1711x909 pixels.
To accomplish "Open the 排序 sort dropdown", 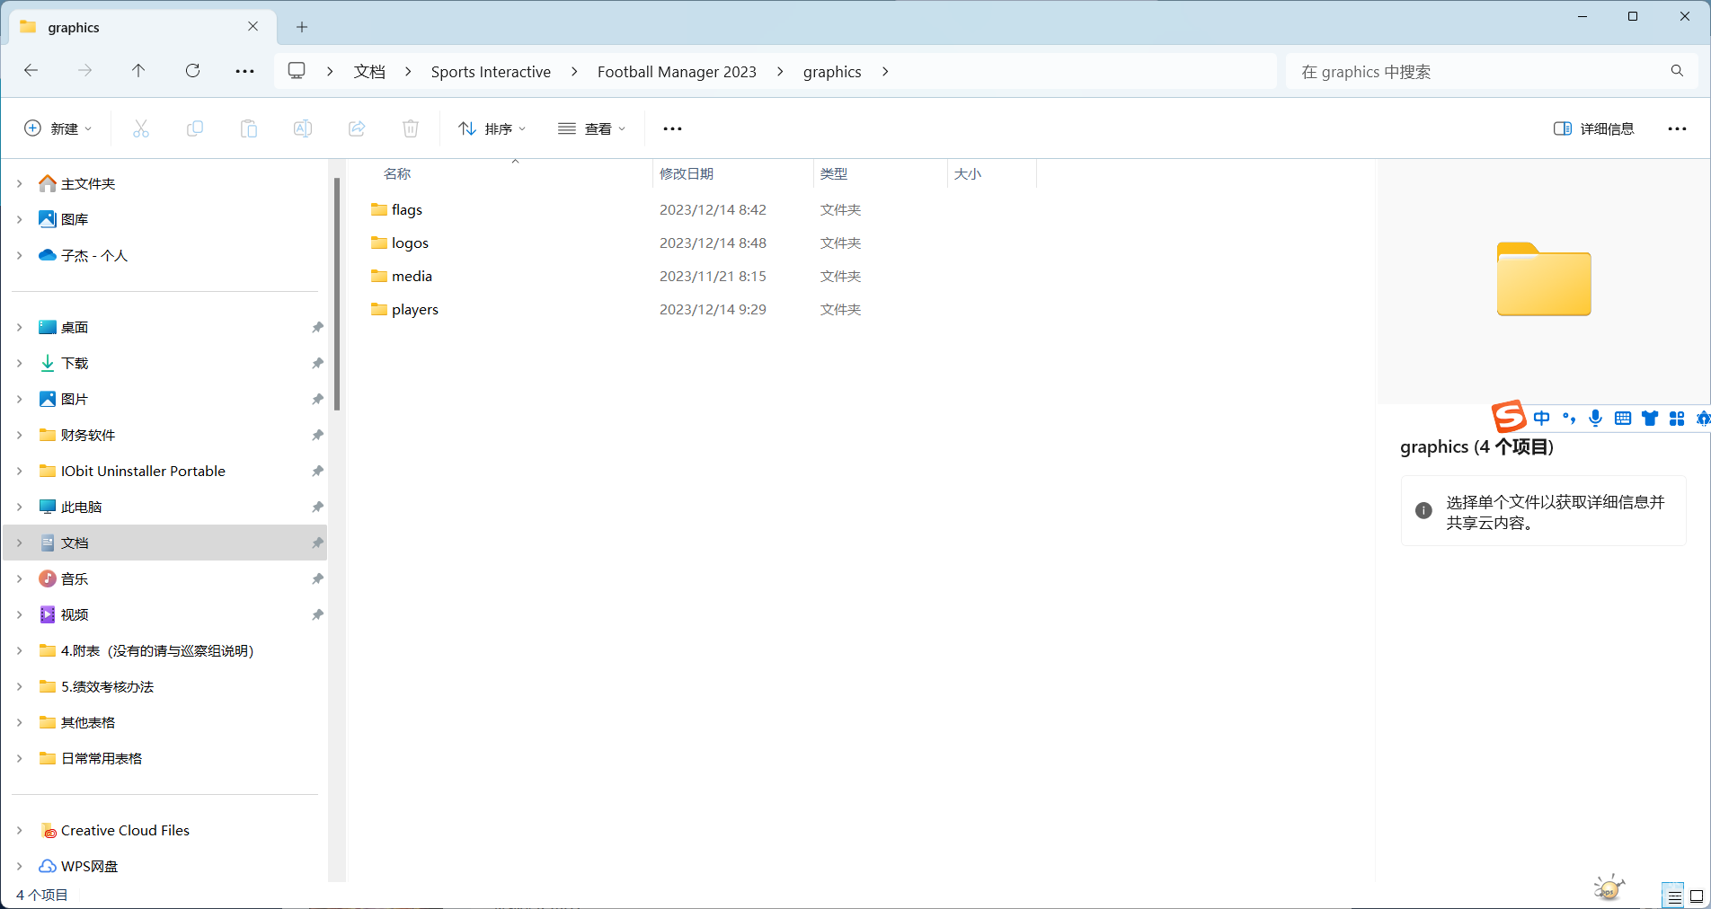I will pos(492,128).
